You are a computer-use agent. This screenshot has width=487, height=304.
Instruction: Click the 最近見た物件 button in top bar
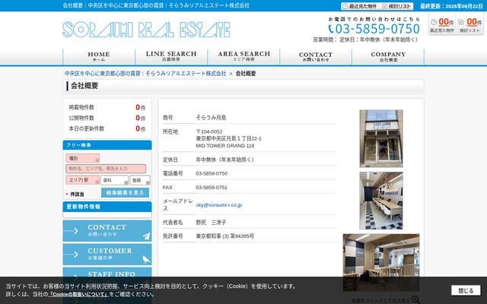[x=360, y=6]
